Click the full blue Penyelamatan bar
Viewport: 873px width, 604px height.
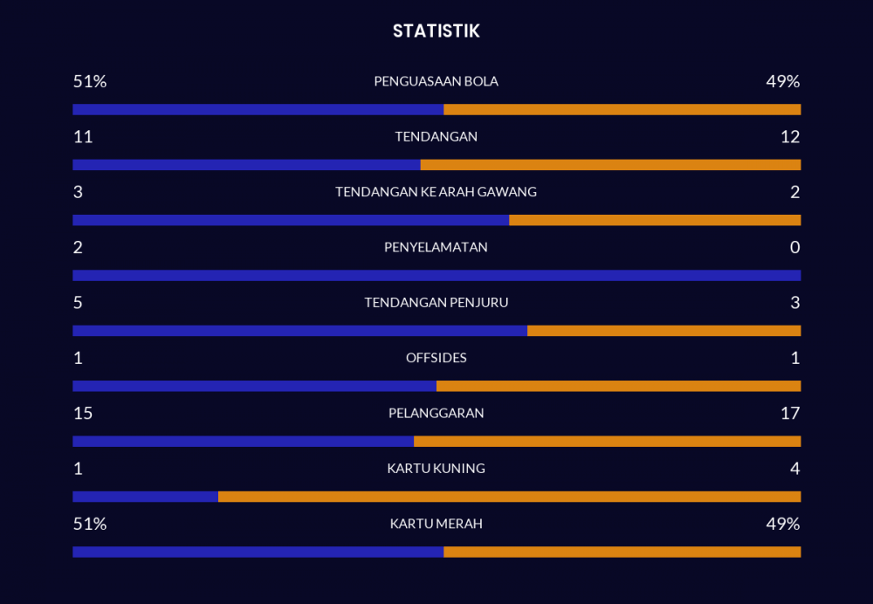(436, 276)
